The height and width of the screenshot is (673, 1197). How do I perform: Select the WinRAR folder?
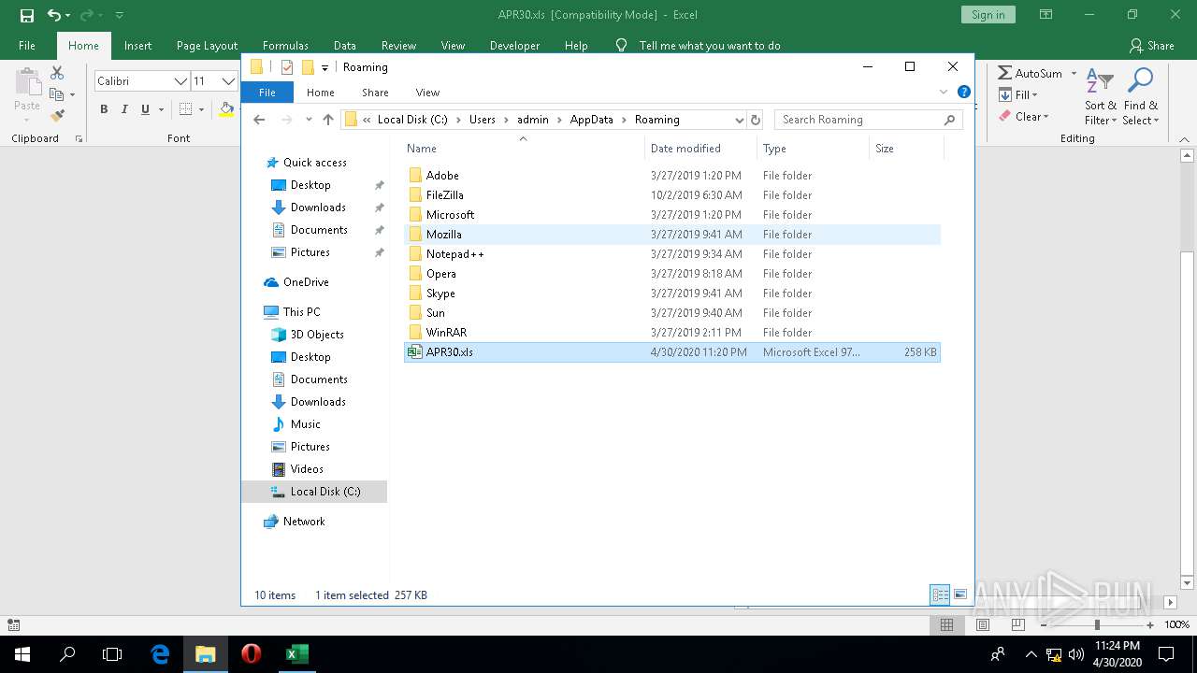(x=671, y=333)
